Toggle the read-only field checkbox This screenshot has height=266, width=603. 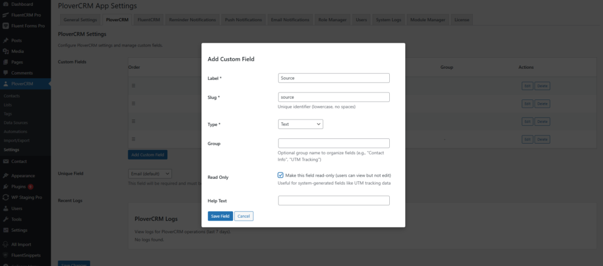click(x=280, y=175)
